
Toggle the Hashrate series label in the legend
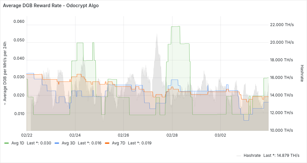click(x=252, y=155)
